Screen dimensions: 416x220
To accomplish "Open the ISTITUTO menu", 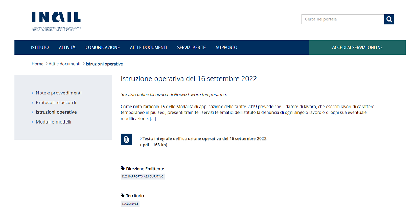I will tap(40, 48).
